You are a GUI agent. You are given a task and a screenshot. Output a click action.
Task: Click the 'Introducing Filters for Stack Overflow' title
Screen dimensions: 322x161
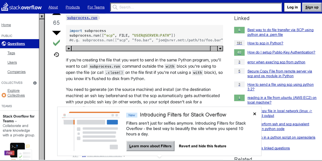point(183,115)
